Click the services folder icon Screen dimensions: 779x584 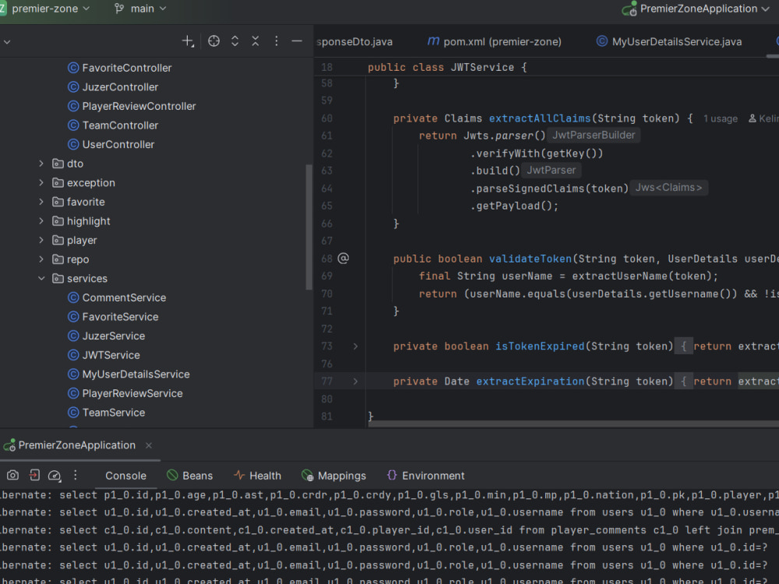(x=58, y=279)
